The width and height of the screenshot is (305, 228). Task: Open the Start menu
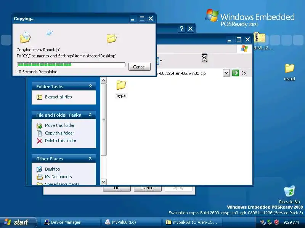18,222
